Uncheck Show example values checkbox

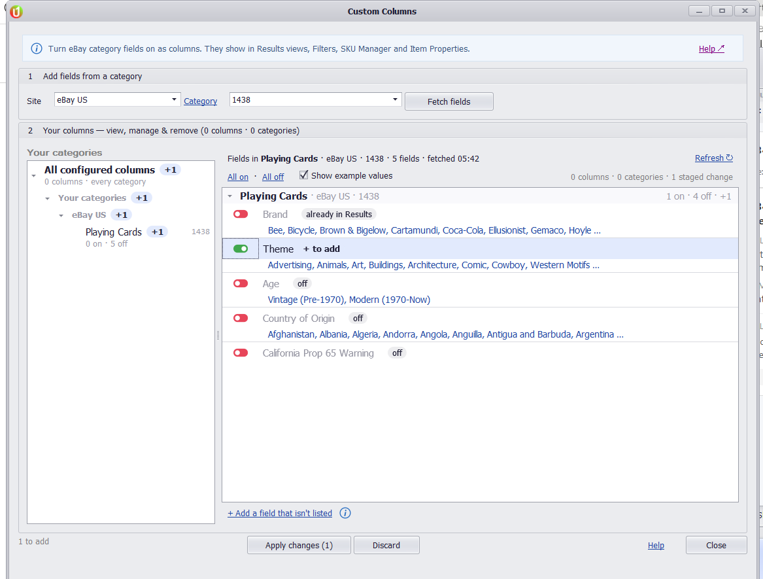point(303,175)
